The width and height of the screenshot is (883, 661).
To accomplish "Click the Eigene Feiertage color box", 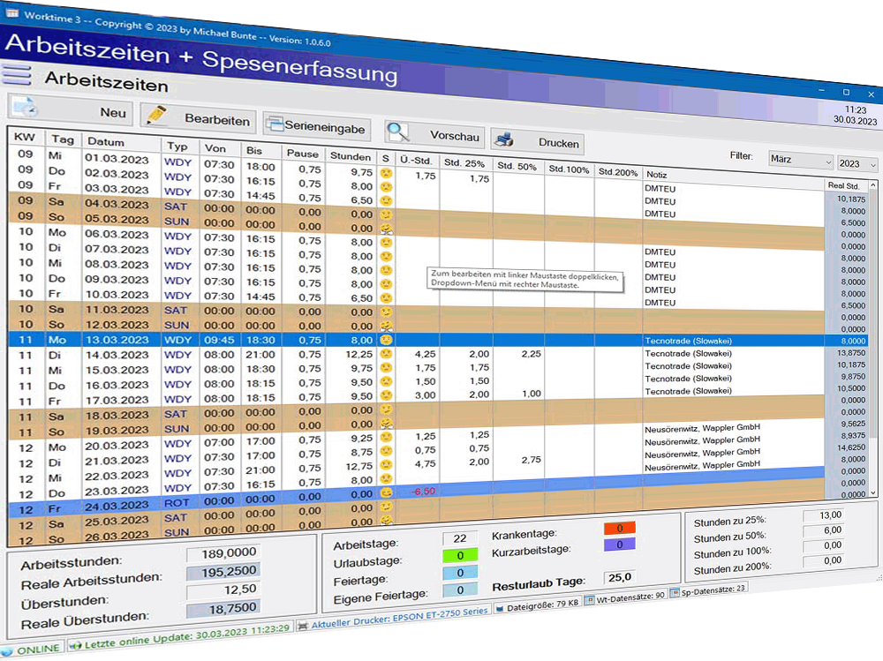I will click(460, 590).
